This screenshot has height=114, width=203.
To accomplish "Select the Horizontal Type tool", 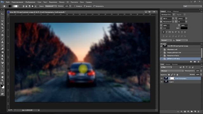I will tap(2, 66).
